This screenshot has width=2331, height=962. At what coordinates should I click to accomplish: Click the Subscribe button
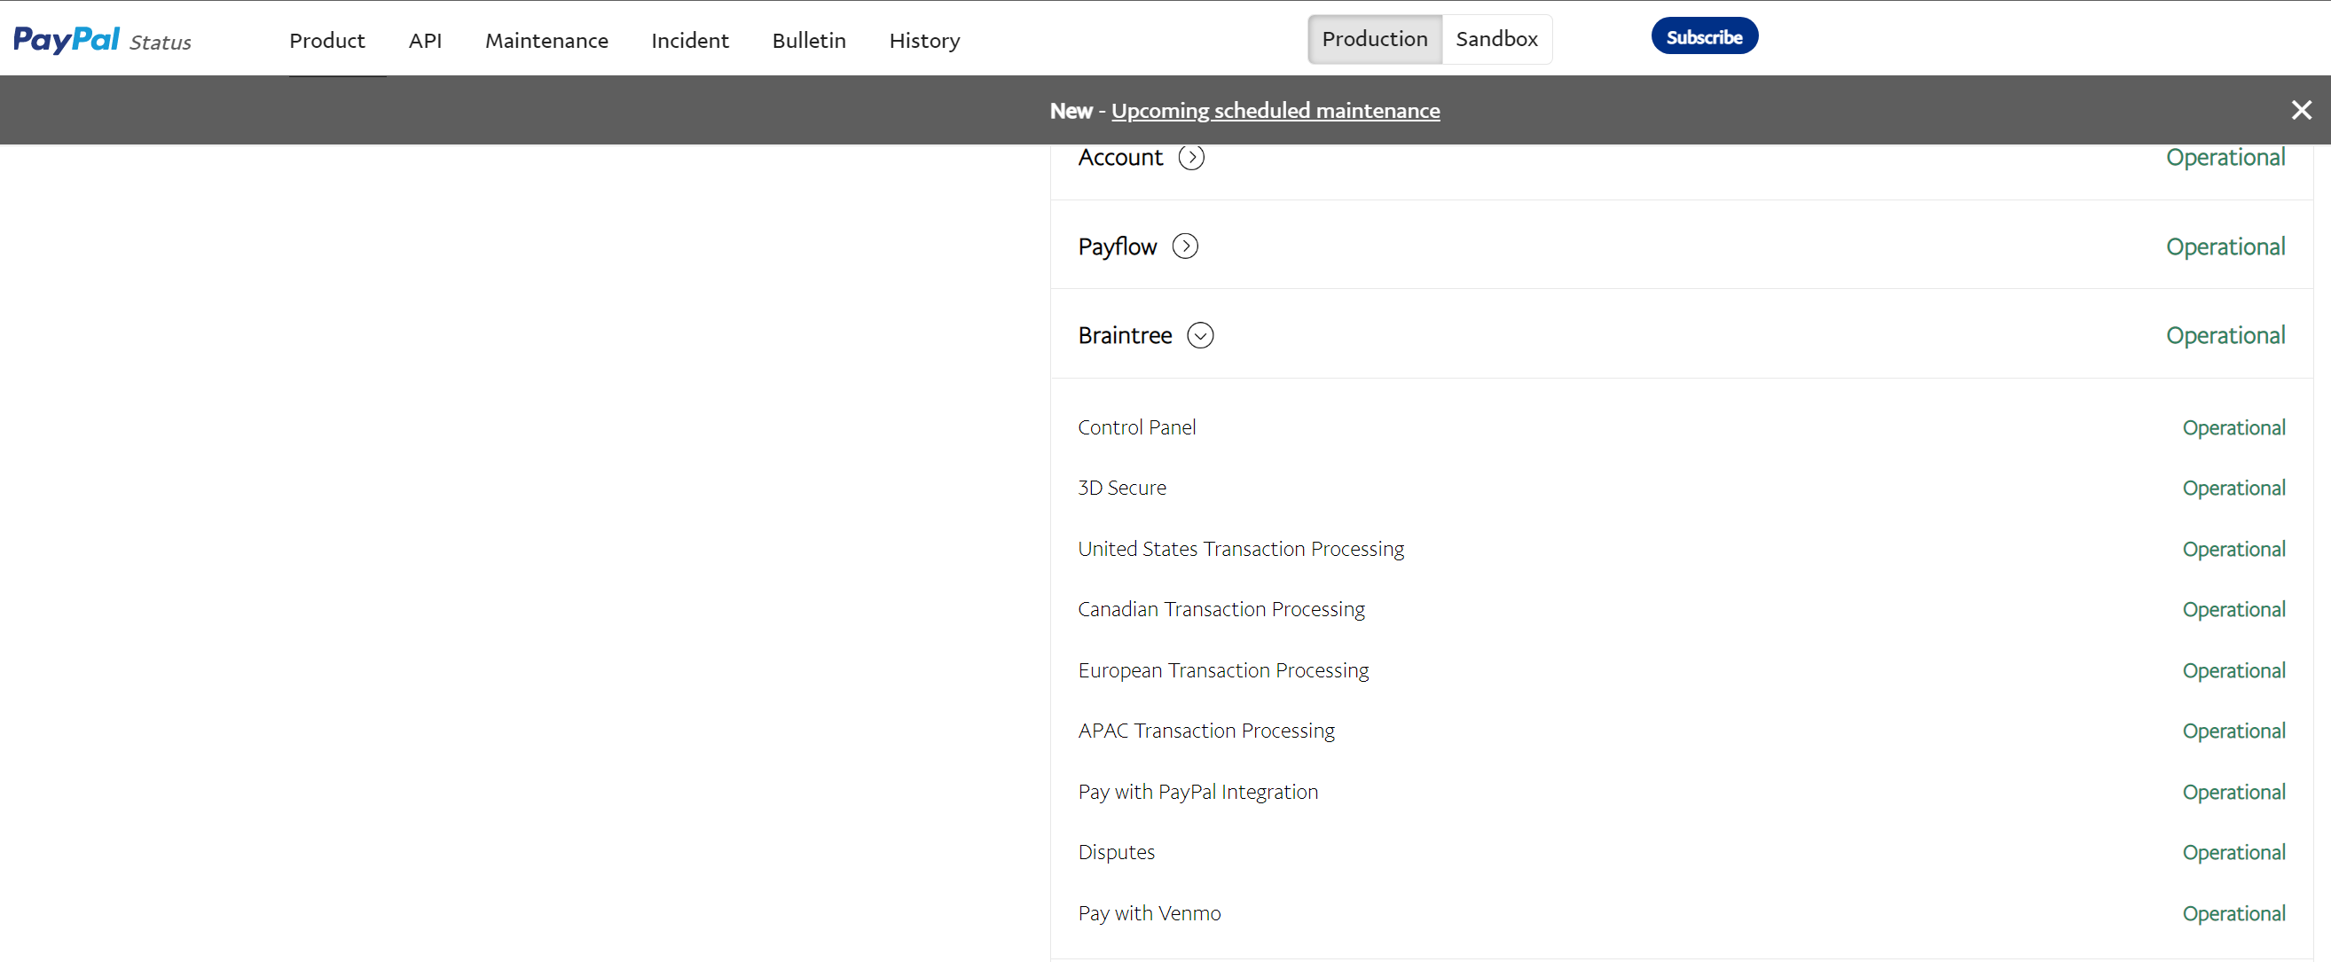tap(1704, 36)
